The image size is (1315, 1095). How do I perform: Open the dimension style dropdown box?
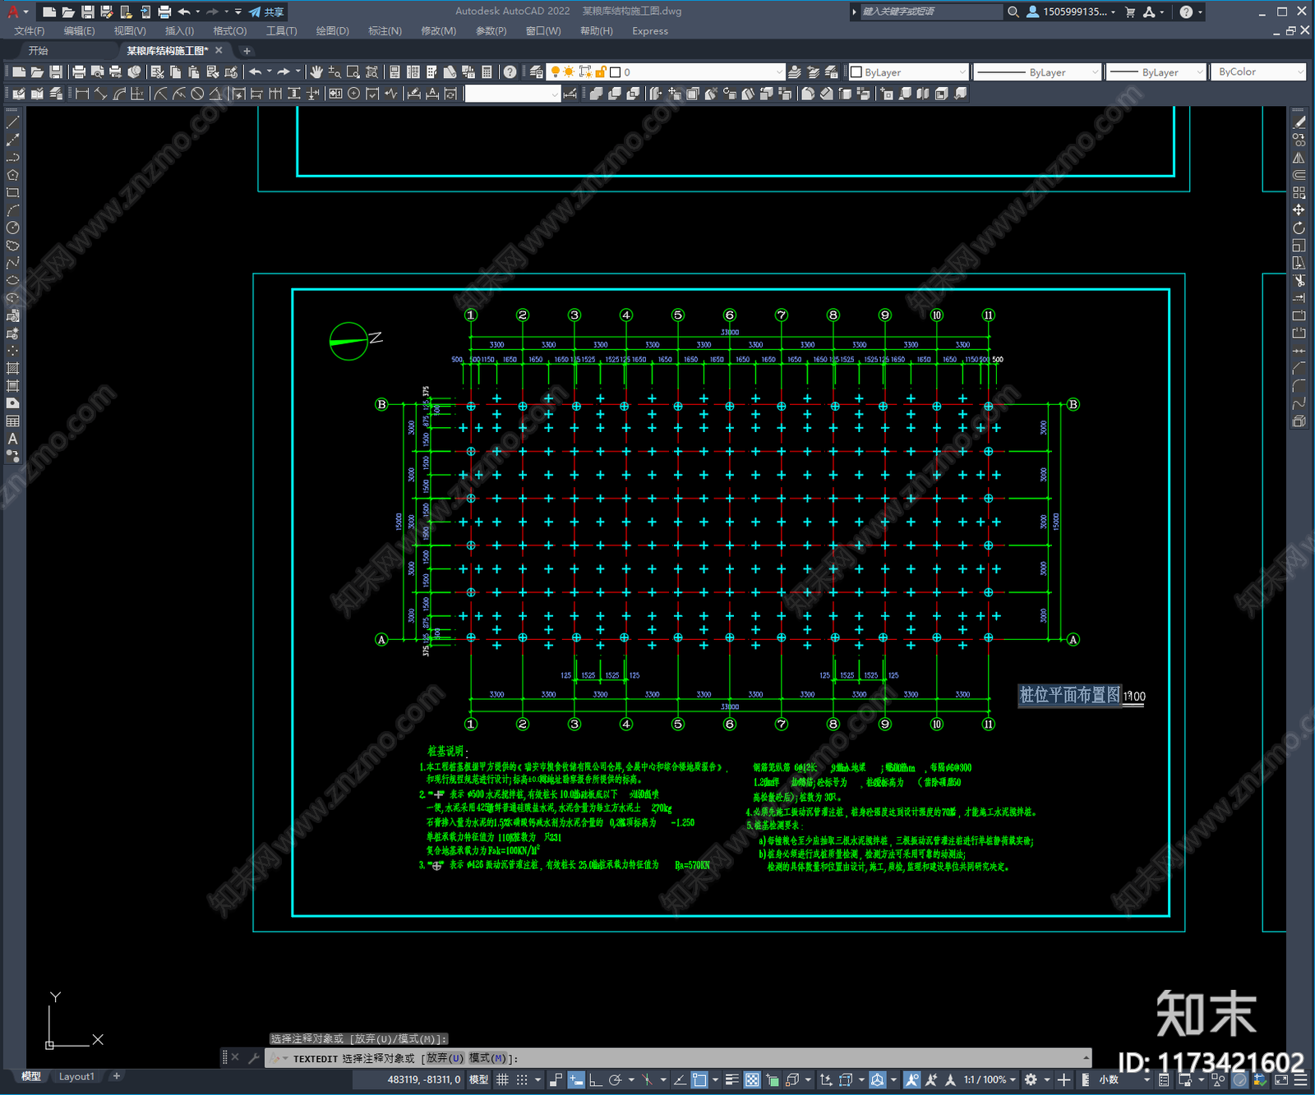(x=513, y=94)
